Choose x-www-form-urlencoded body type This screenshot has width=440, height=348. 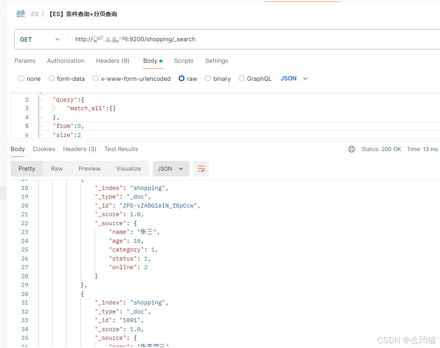point(95,78)
